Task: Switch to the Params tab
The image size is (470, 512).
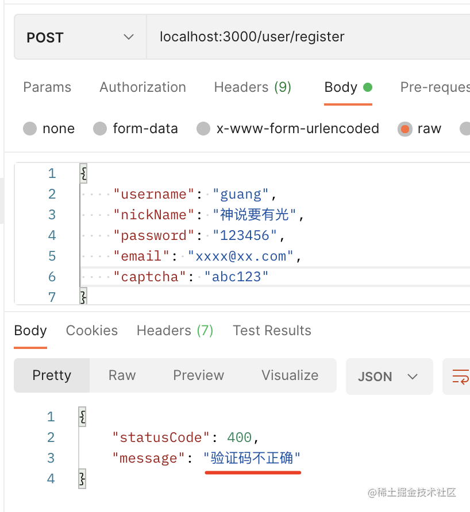Action: pos(47,87)
